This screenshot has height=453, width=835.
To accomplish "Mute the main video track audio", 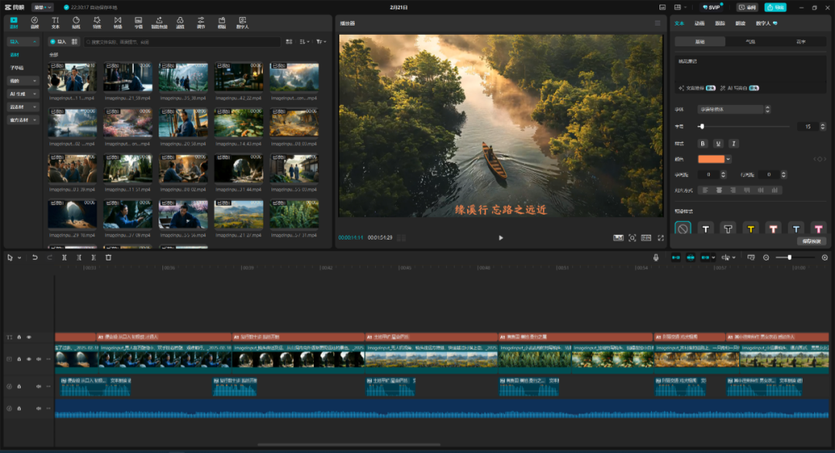I will pos(39,359).
